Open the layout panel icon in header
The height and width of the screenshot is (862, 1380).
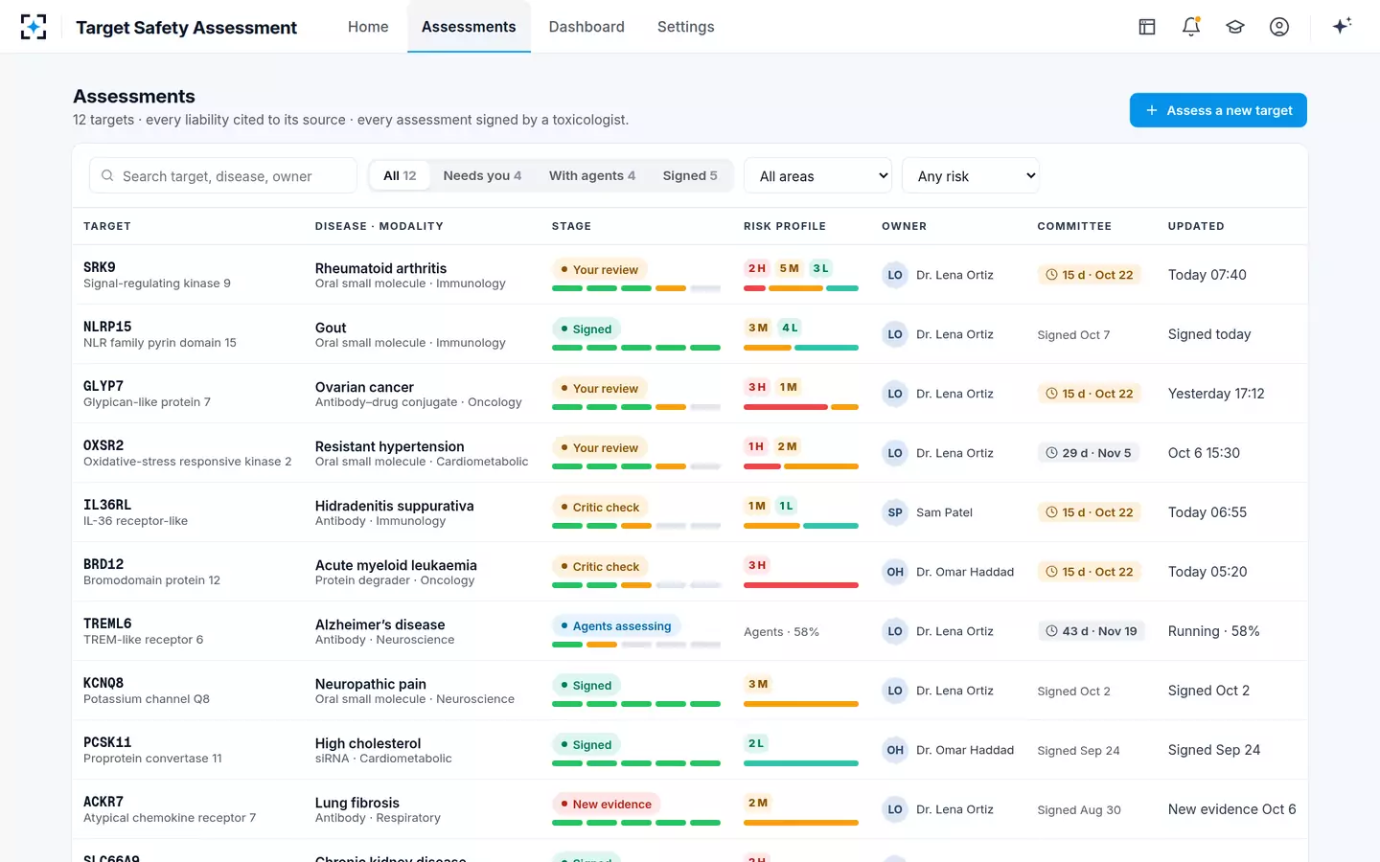point(1147,27)
